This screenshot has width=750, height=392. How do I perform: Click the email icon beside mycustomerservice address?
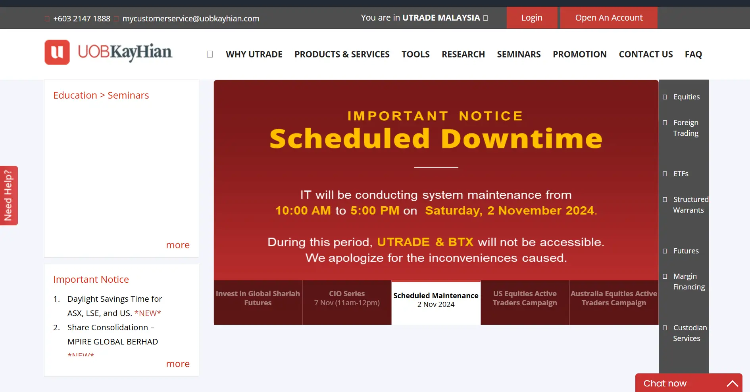(x=116, y=18)
